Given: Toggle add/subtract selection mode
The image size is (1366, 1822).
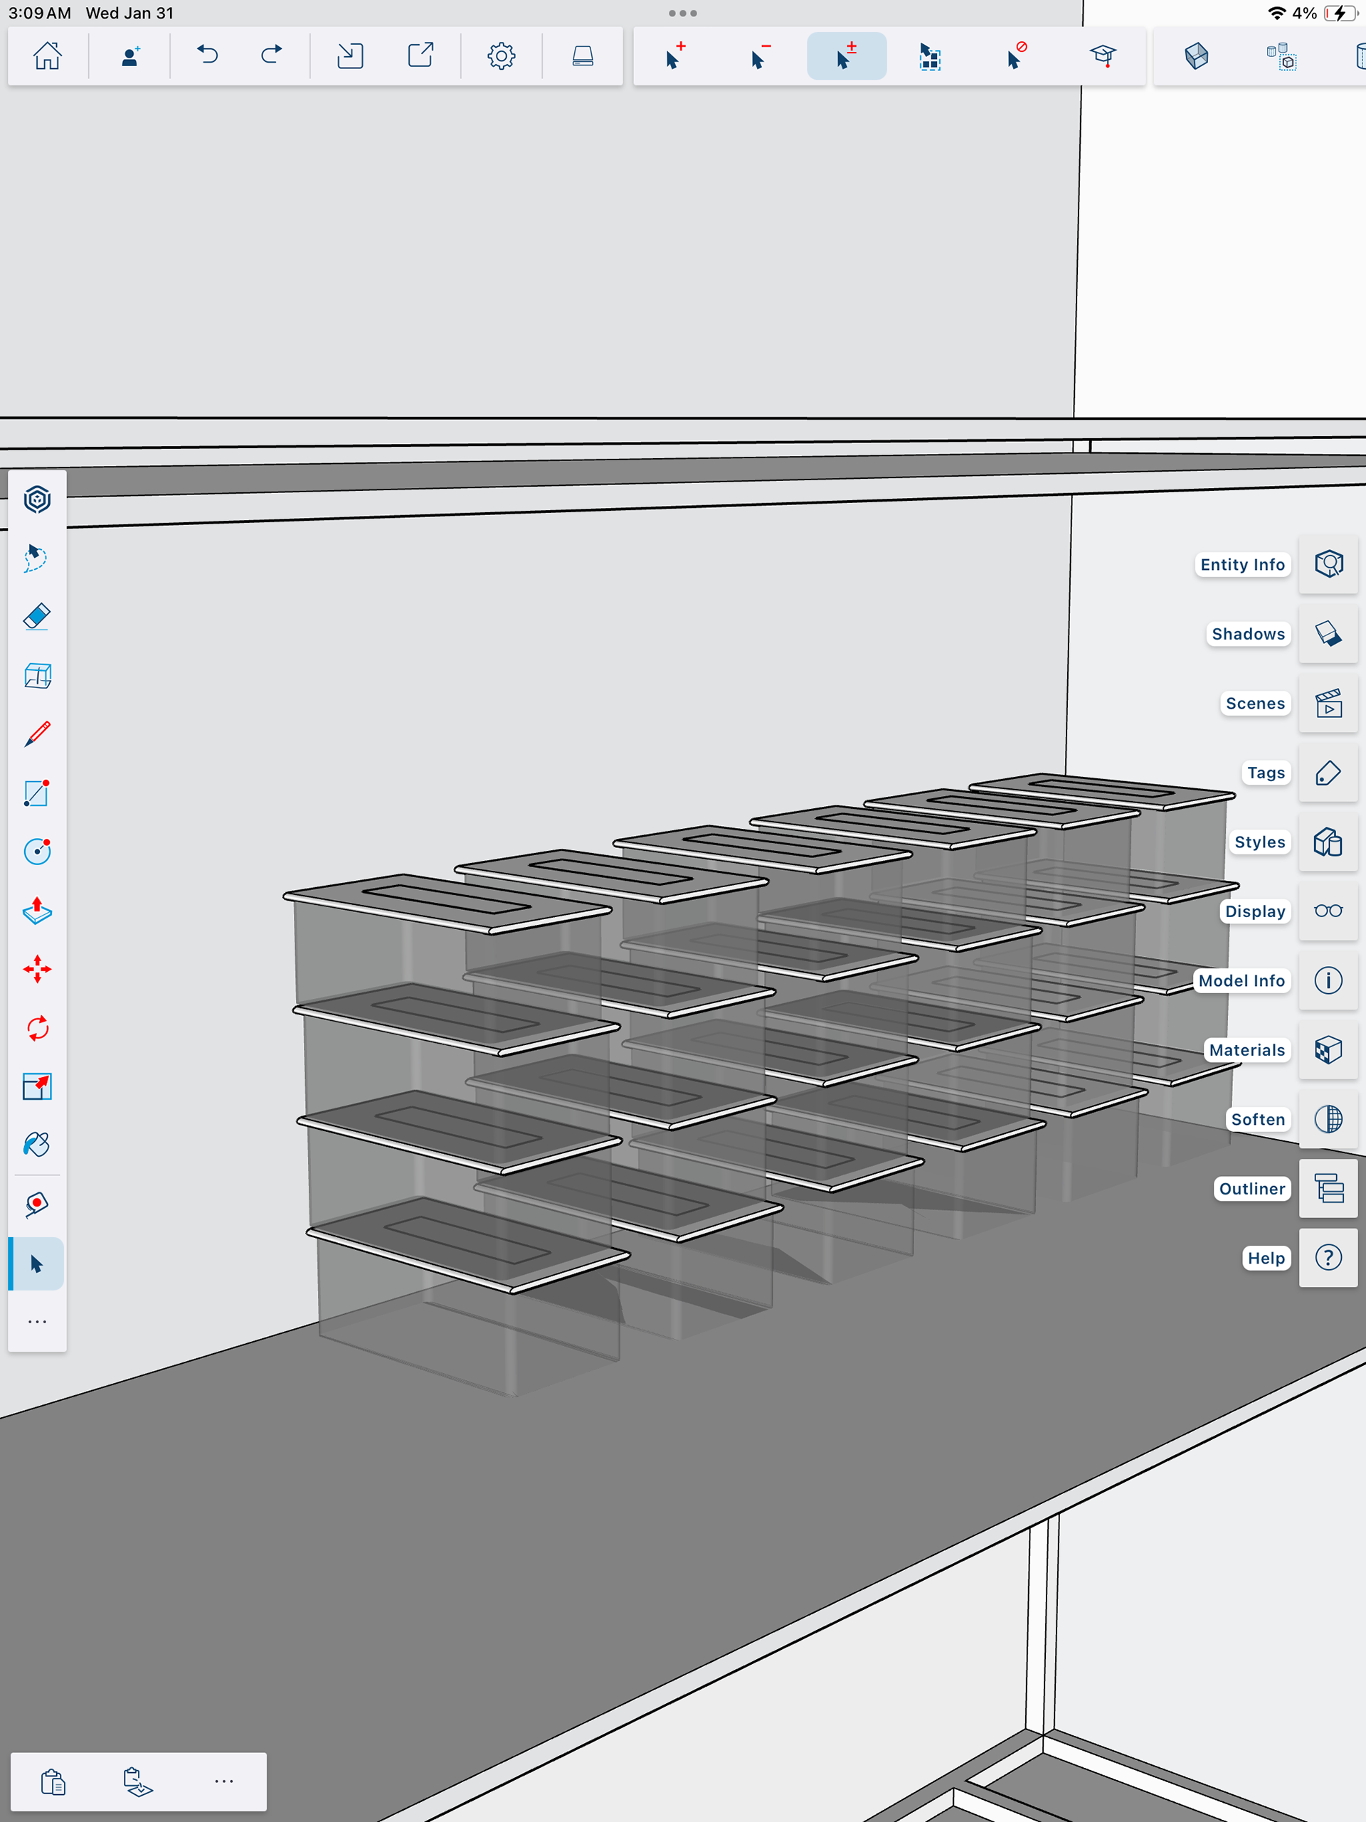Looking at the screenshot, I should [846, 56].
